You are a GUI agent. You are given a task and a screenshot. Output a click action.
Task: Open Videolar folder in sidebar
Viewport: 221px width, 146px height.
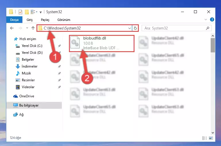(x=28, y=87)
